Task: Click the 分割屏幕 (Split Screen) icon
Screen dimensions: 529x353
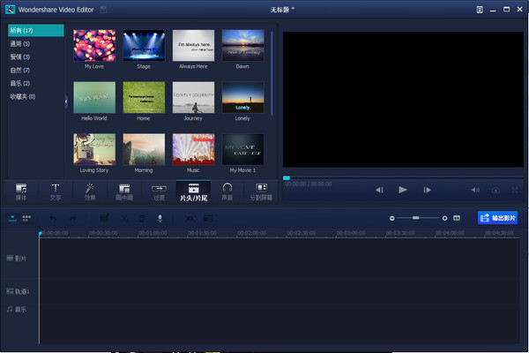Action: coord(261,190)
